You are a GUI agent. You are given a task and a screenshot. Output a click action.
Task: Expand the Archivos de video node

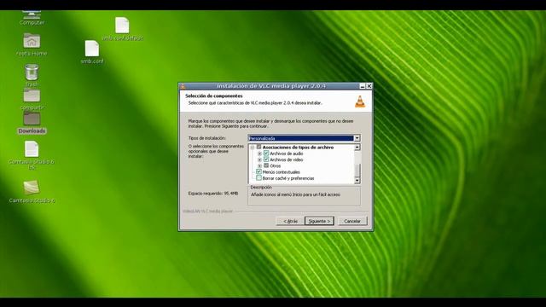click(x=259, y=159)
